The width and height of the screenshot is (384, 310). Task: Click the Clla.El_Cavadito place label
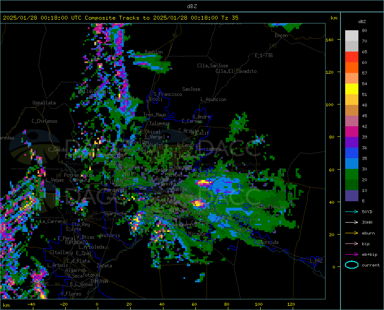tap(236, 71)
